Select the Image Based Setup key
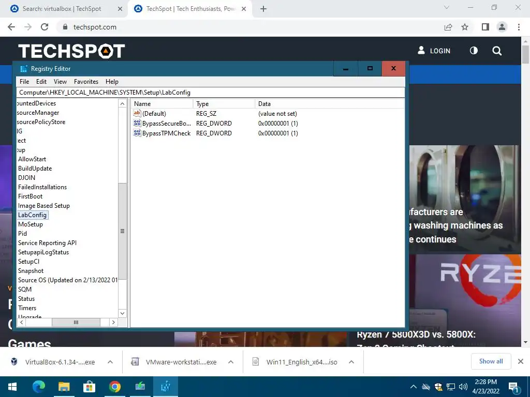 coord(44,206)
